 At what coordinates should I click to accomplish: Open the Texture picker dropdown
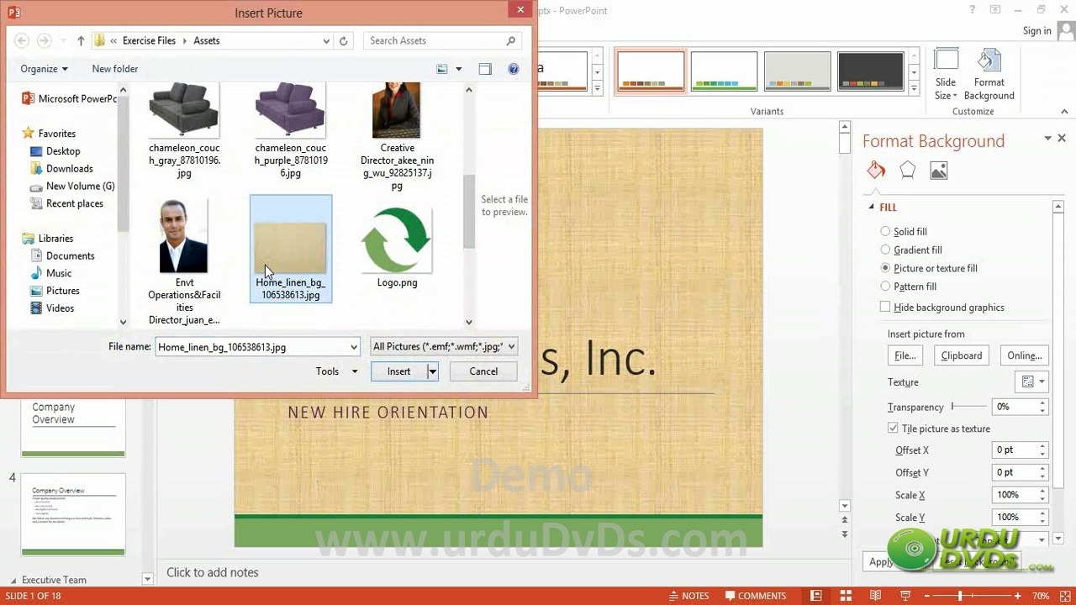[x=1031, y=381]
